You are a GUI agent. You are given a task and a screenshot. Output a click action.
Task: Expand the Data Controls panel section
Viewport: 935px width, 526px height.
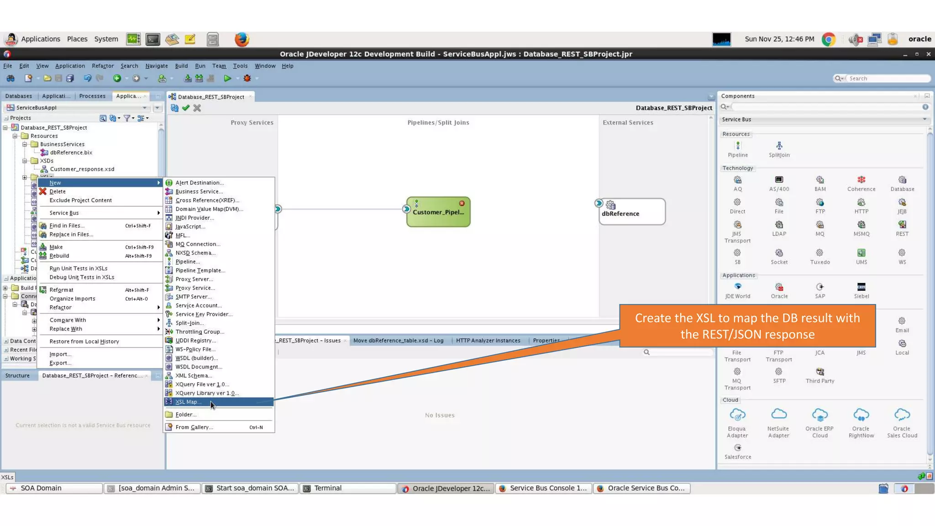pyautogui.click(x=6, y=341)
